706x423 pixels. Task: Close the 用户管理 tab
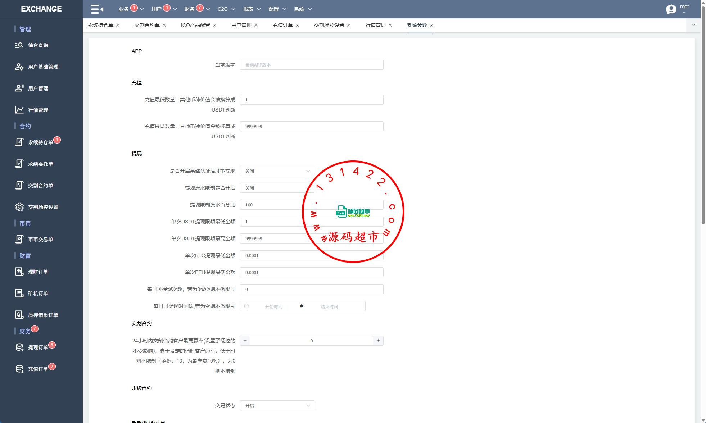[x=256, y=25]
